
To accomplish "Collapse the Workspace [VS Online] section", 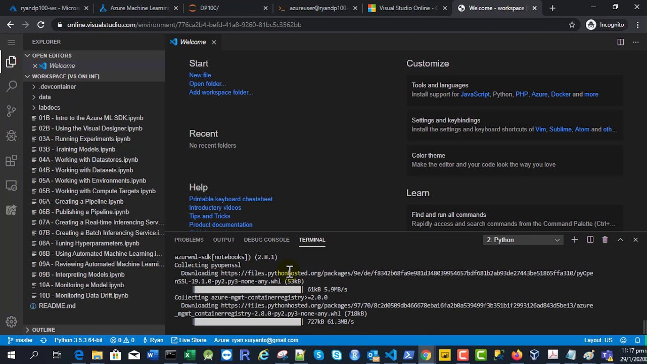I will click(94, 76).
